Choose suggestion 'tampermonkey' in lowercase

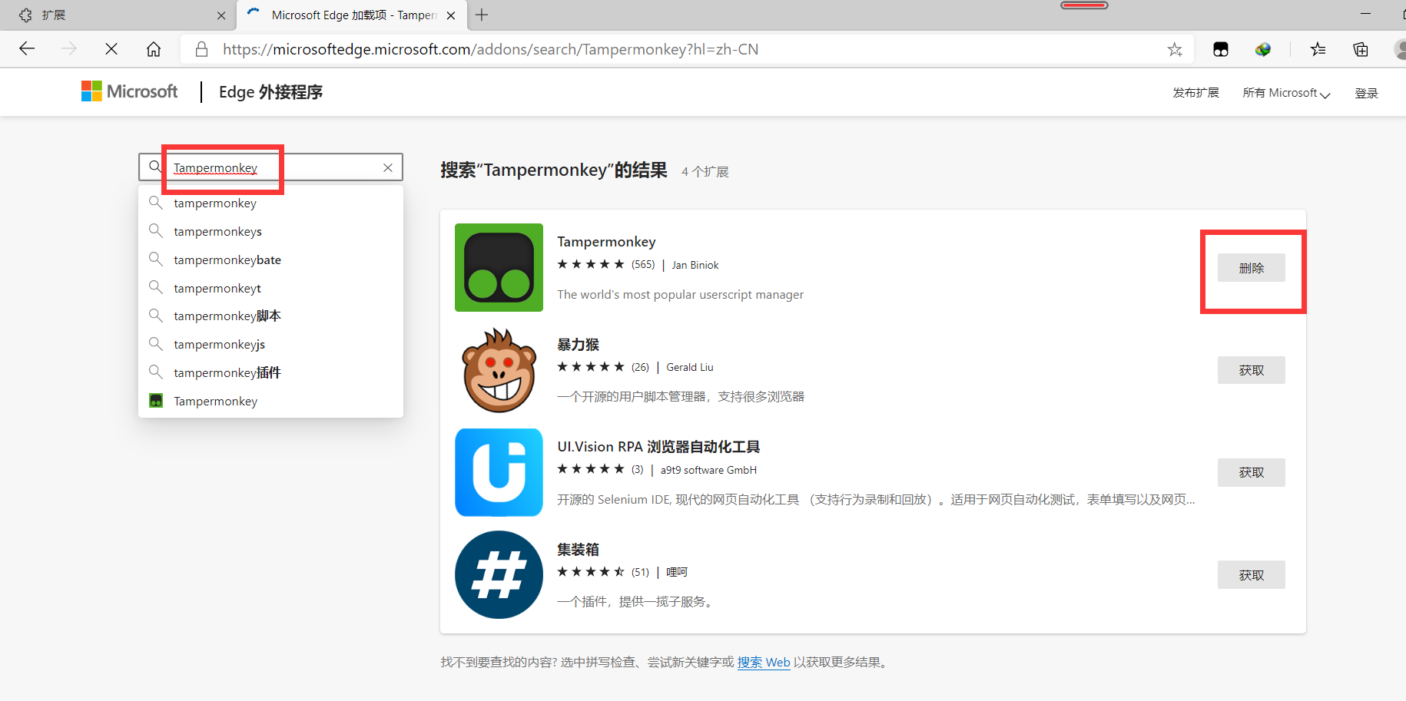[x=270, y=203]
